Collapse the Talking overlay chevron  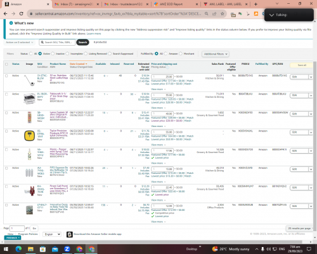[271, 15]
